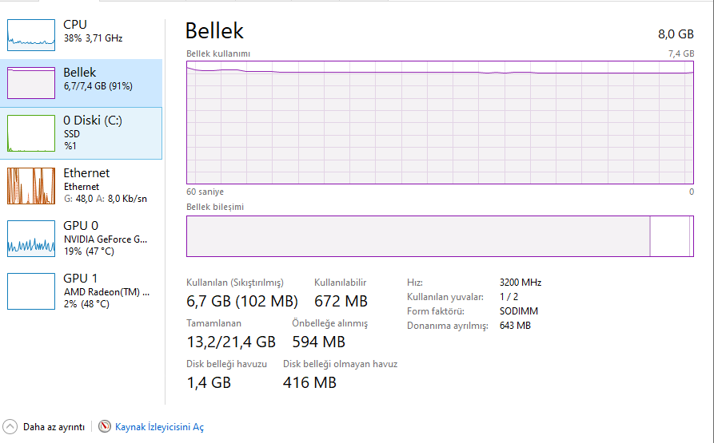Click the Bellek page heading
The image size is (714, 443).
point(214,30)
